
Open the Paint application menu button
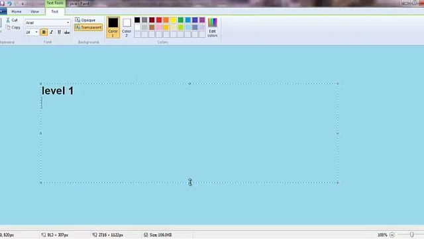[3, 11]
